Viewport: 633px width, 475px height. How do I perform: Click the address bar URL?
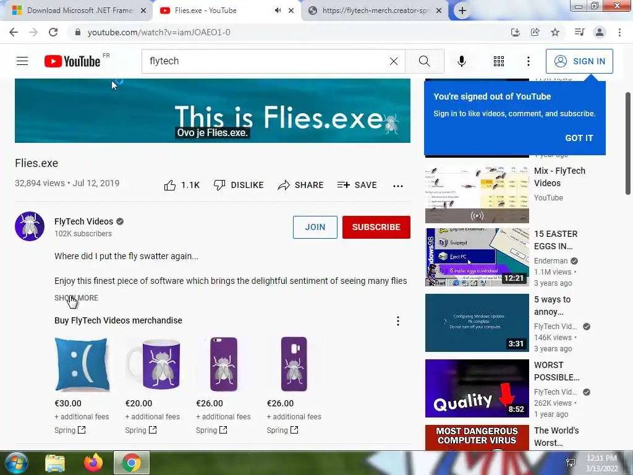tap(159, 32)
